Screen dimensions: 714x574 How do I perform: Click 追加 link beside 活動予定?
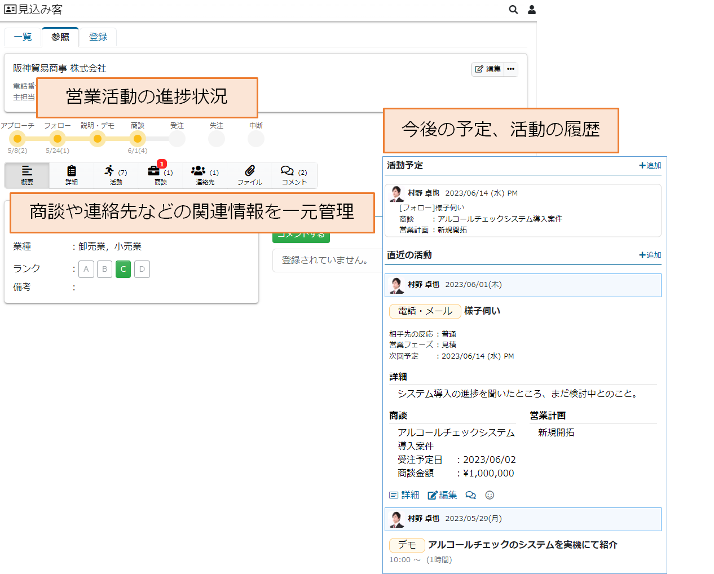coord(650,165)
